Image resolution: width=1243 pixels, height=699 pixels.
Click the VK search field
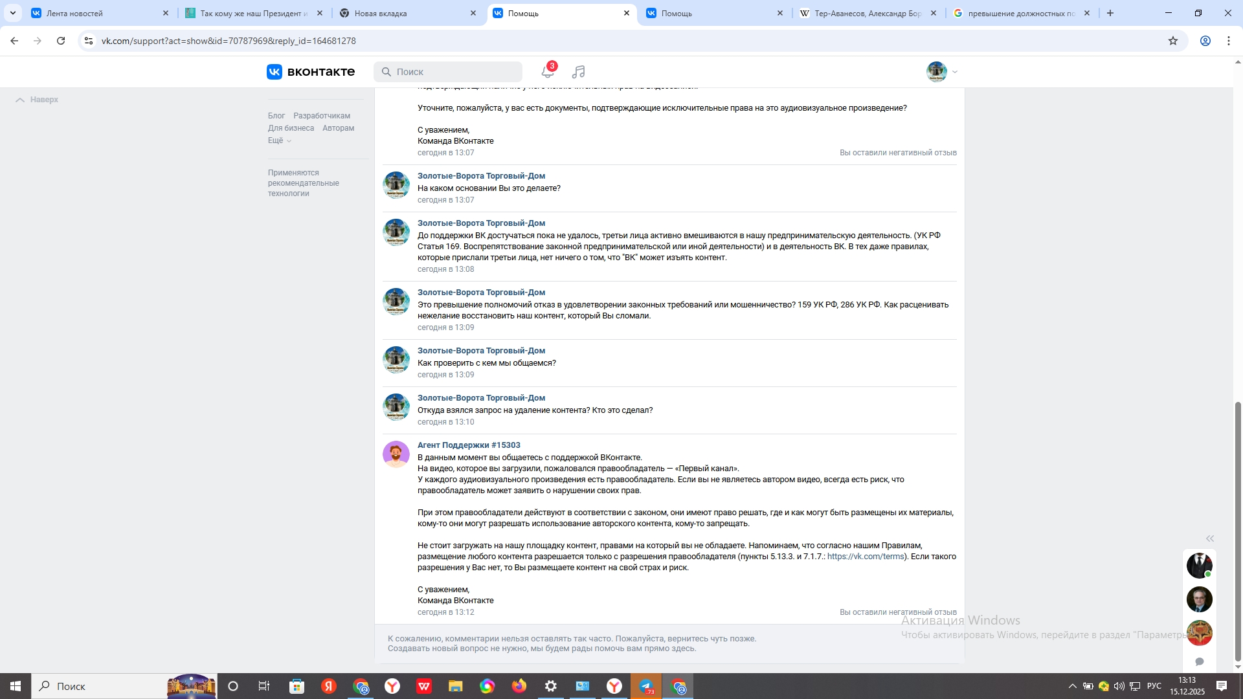pyautogui.click(x=448, y=72)
